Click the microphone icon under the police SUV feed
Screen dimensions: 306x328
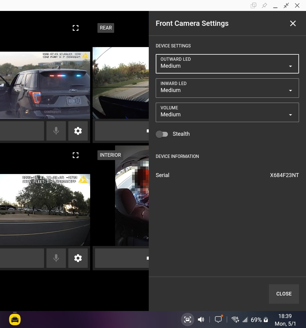coord(56,131)
